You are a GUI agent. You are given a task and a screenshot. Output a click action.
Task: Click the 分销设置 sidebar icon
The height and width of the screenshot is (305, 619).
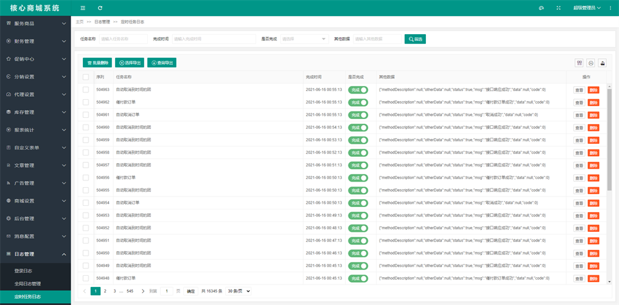coord(8,77)
